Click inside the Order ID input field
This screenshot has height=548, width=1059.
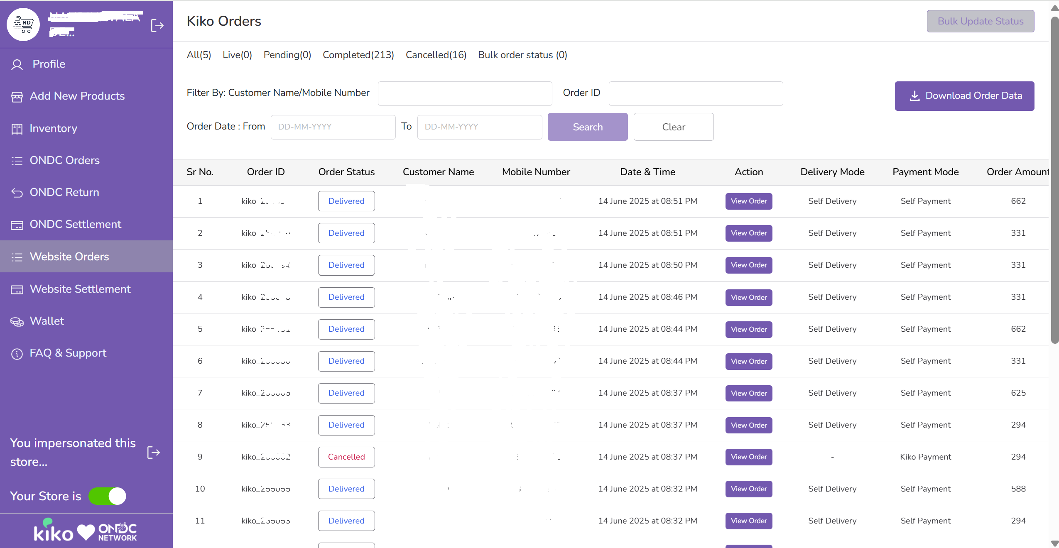pyautogui.click(x=695, y=93)
